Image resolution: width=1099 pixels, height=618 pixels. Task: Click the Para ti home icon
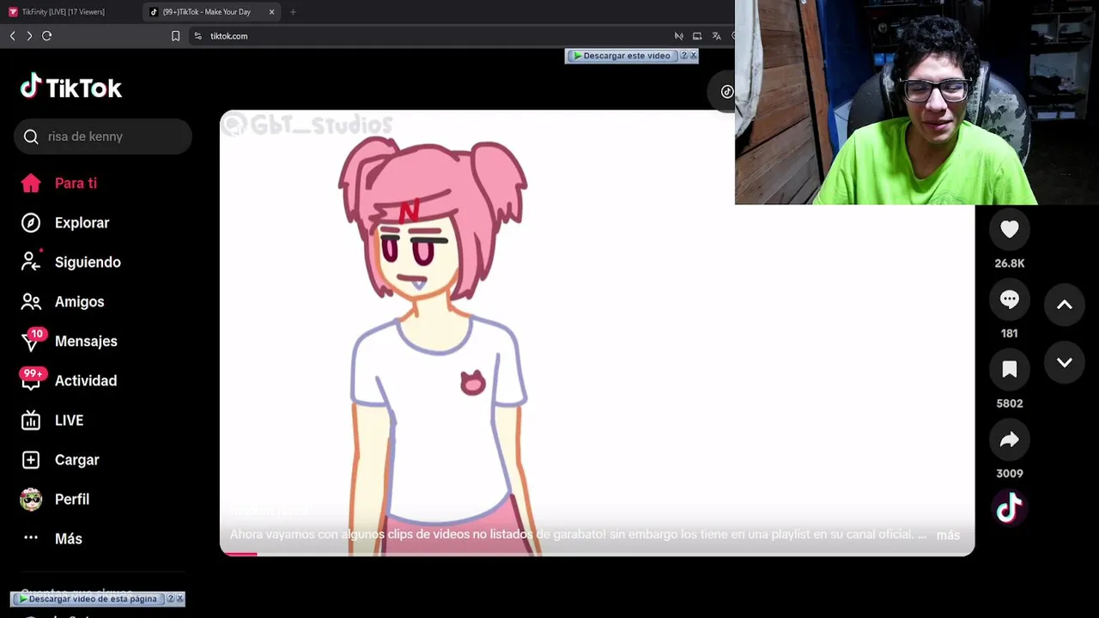click(31, 183)
